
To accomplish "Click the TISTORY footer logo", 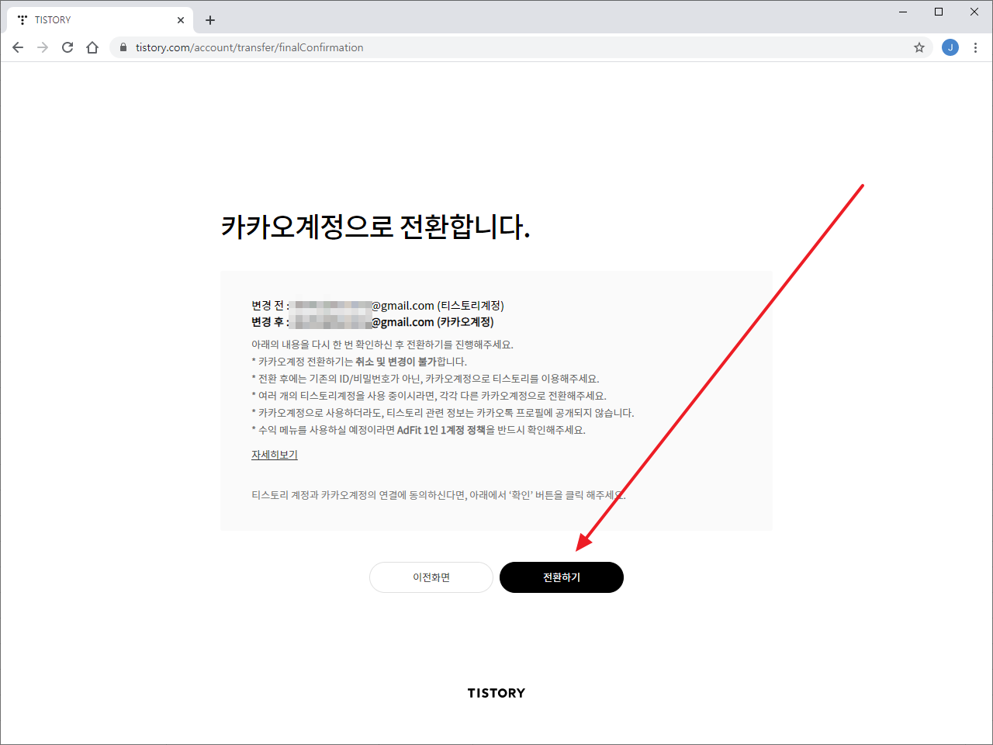I will pyautogui.click(x=496, y=693).
